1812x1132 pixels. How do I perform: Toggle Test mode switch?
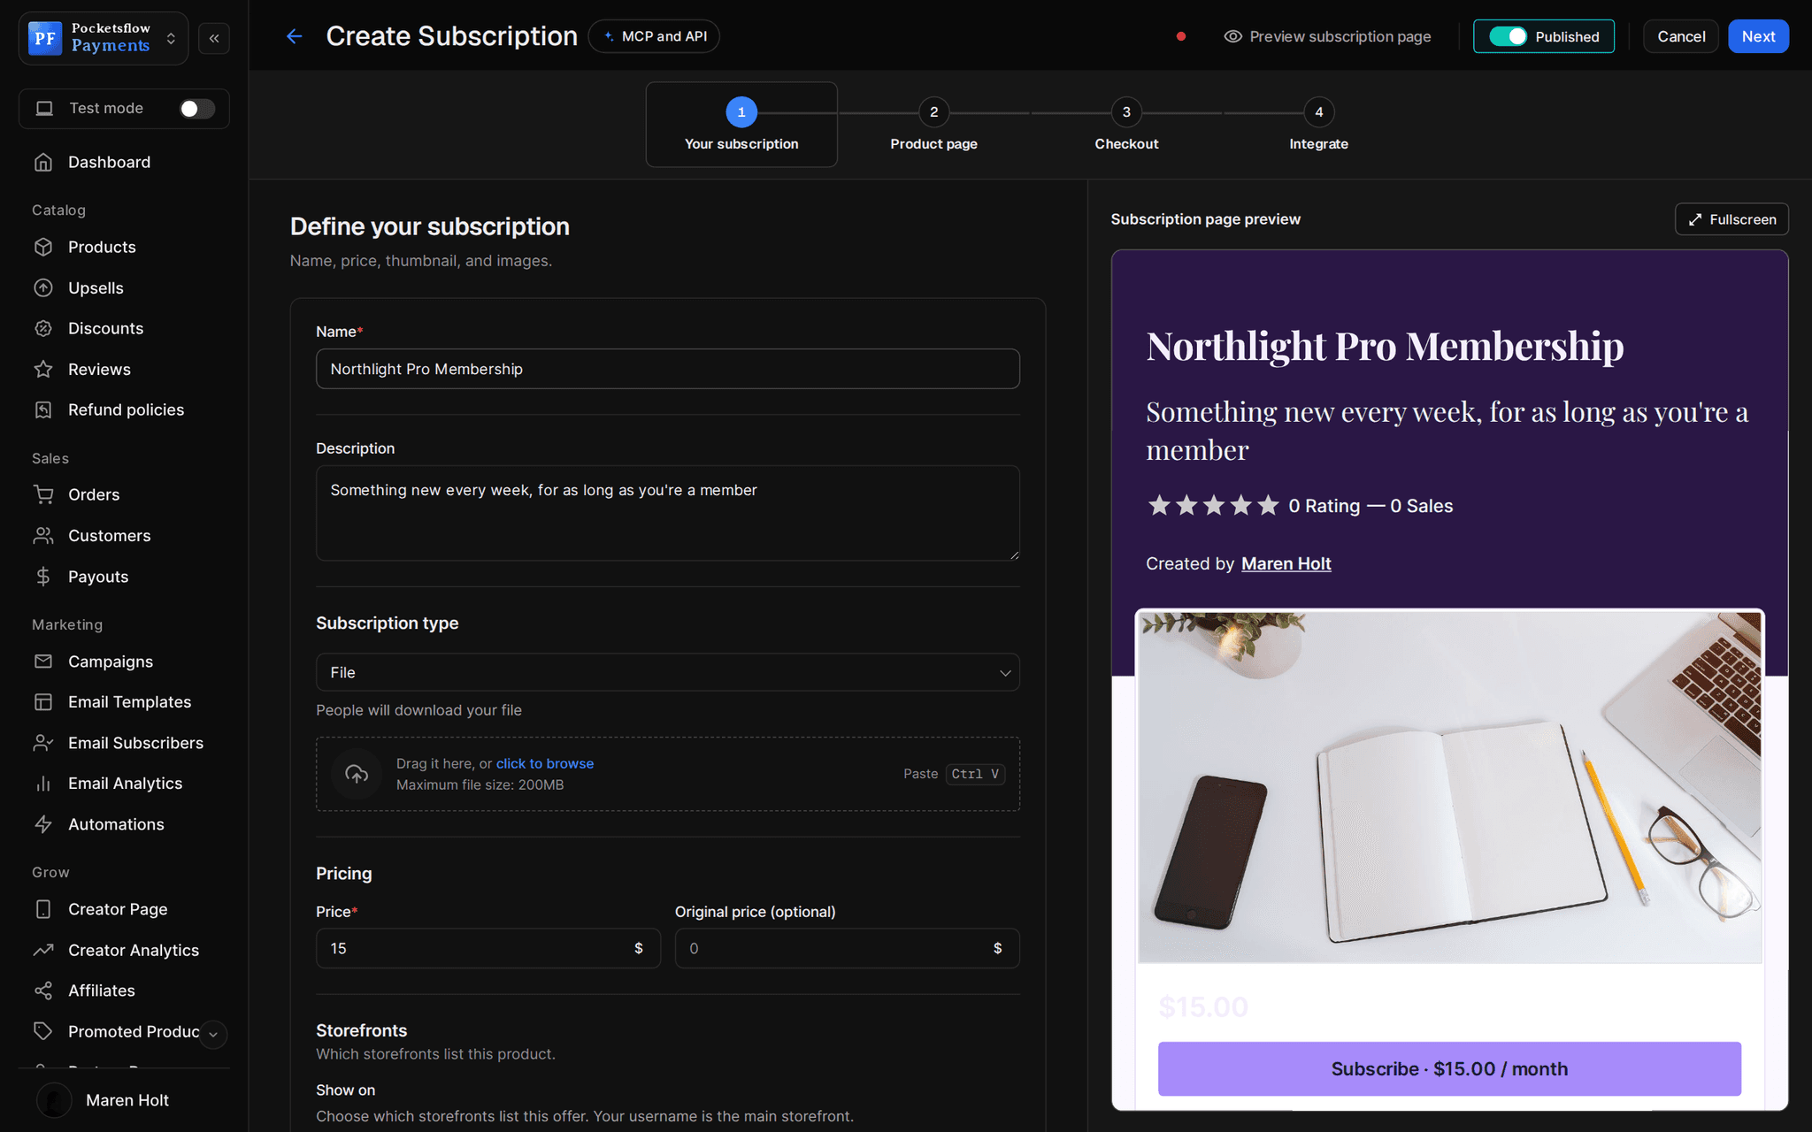pos(196,108)
